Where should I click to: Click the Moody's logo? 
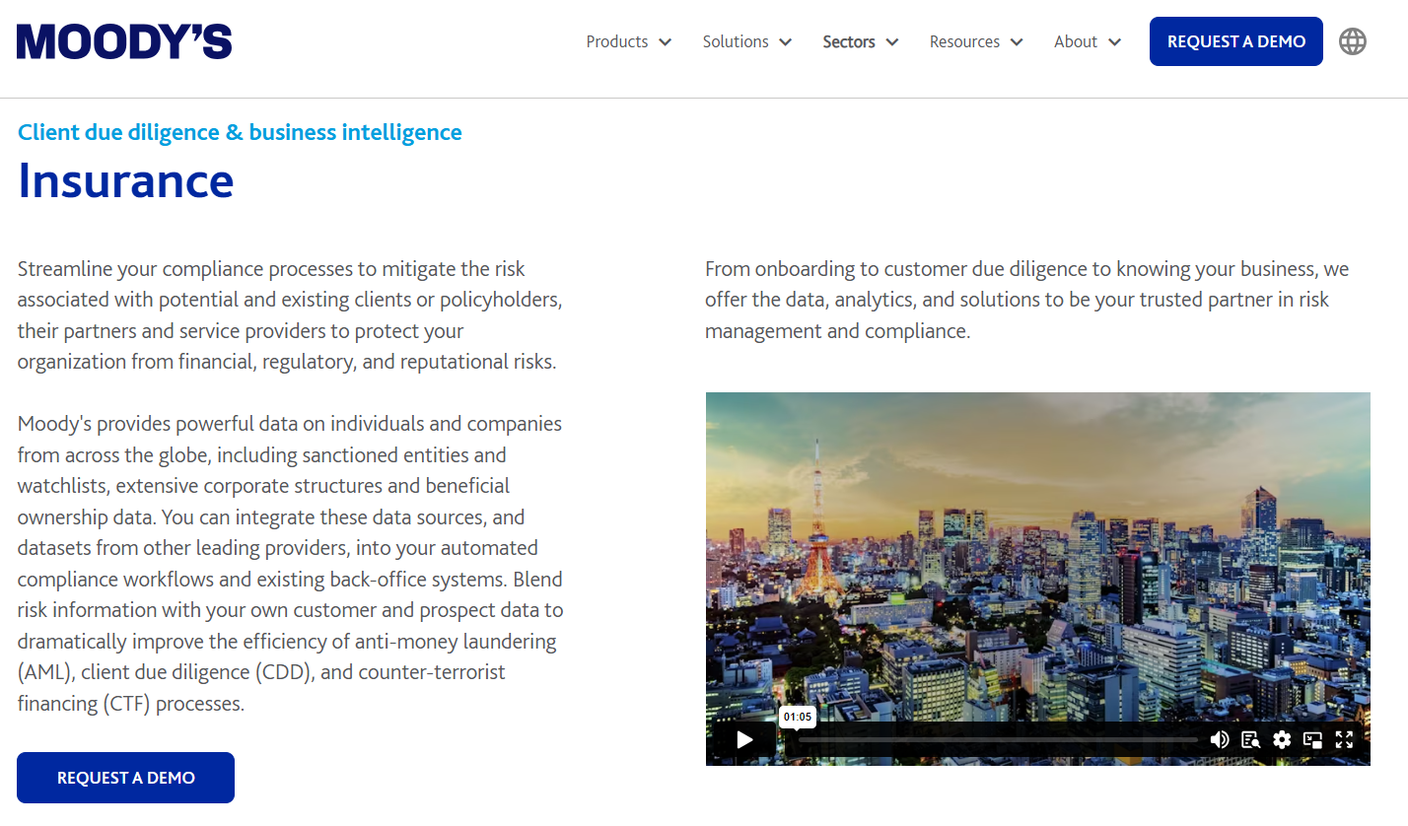[124, 41]
